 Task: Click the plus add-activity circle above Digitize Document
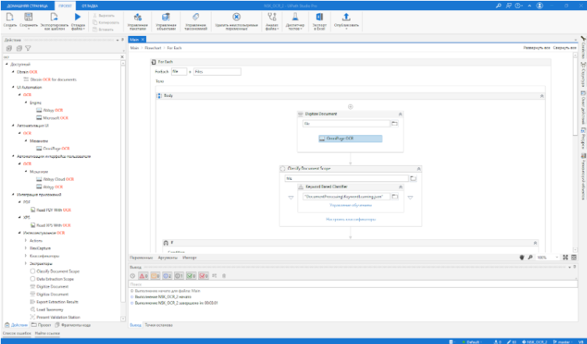coord(350,106)
